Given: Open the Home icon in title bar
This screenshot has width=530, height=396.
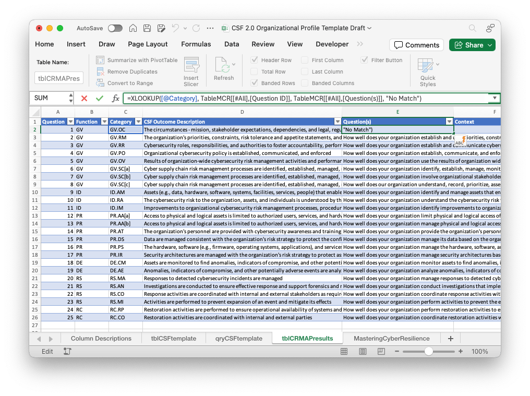Looking at the screenshot, I should (133, 28).
